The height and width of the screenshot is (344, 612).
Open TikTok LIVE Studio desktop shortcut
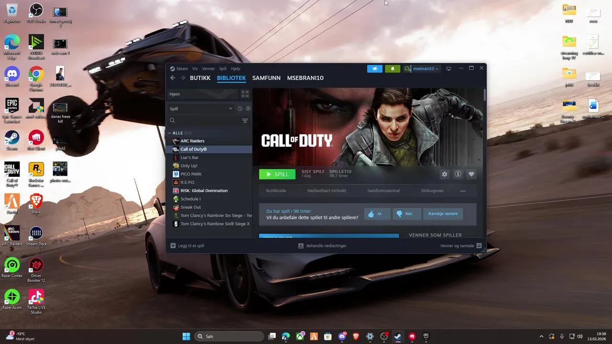click(x=36, y=302)
